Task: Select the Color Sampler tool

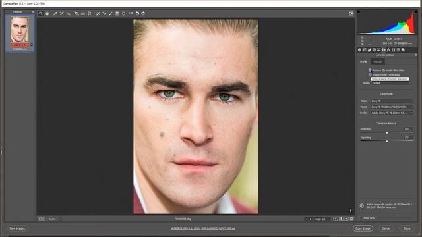Action: tap(61, 13)
